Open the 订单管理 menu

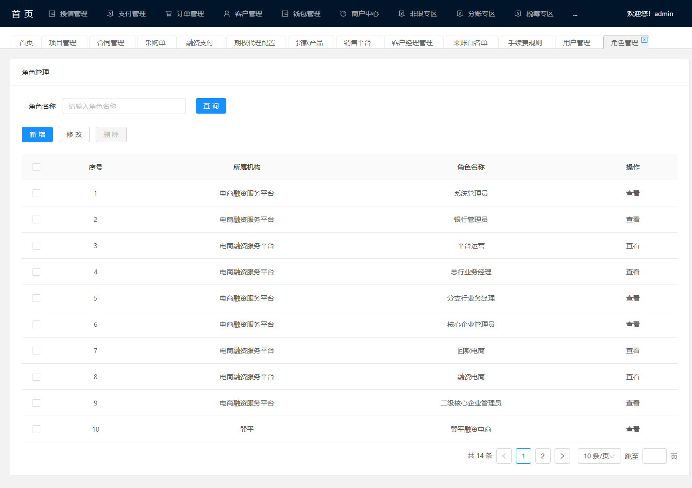185,14
